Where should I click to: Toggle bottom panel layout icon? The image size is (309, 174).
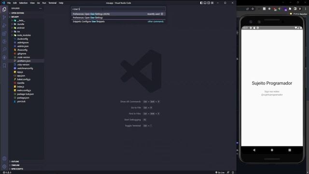pos(205,3)
